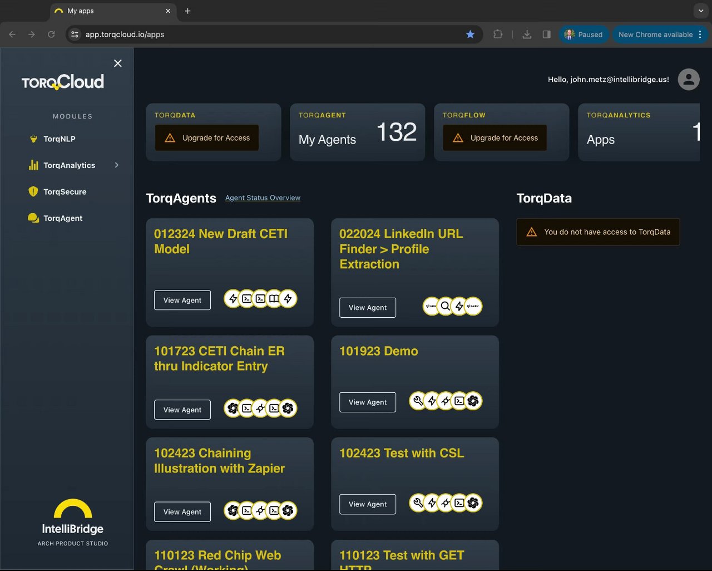Screen dimensions: 712x571
Task: Click the wrench icon in 101923 Demo card
Action: pos(418,401)
